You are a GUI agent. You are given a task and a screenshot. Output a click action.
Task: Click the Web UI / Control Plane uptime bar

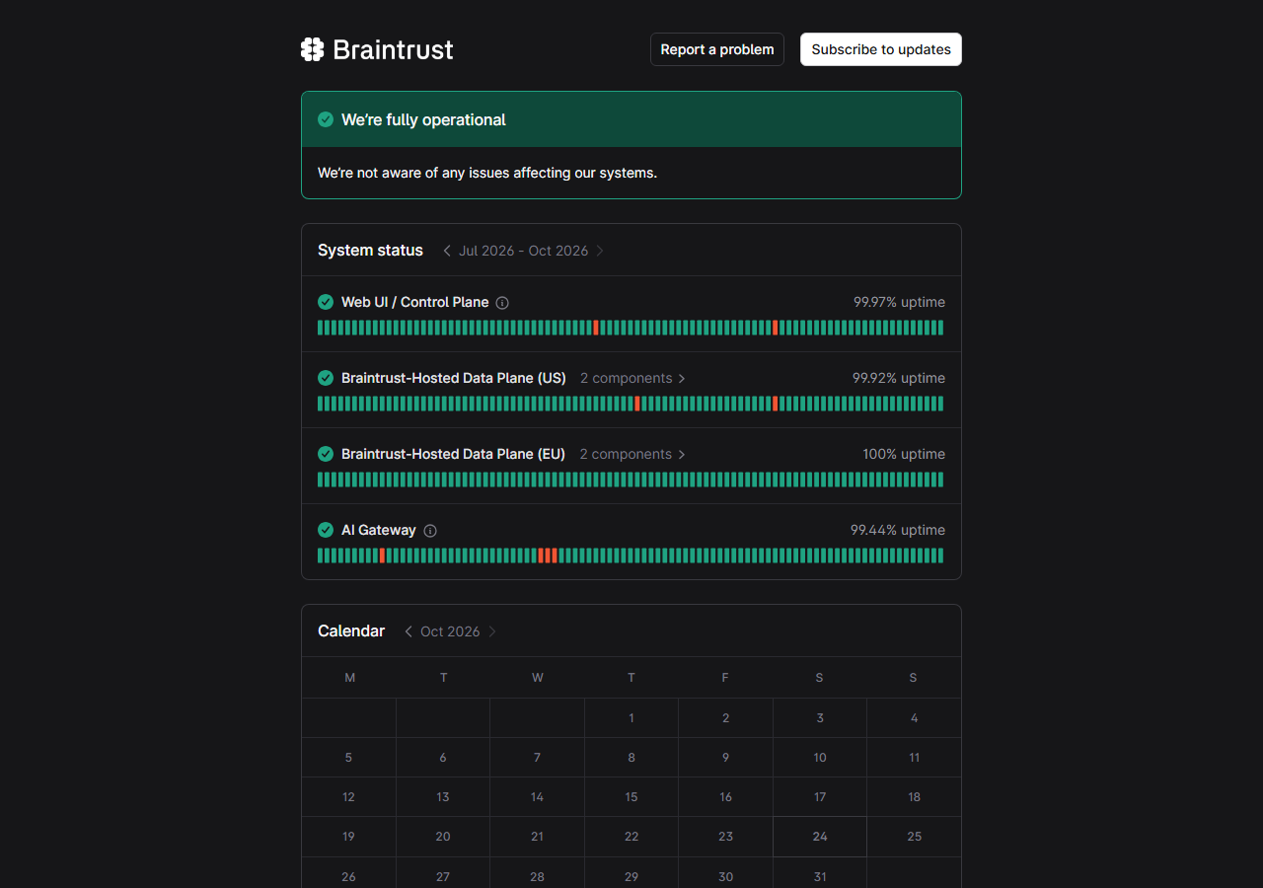pyautogui.click(x=631, y=328)
